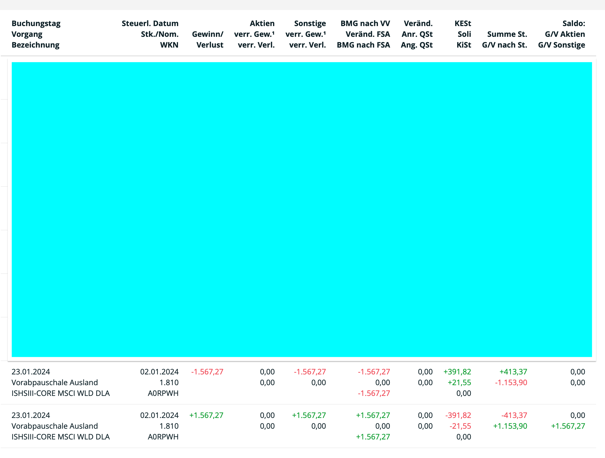Screen dimensions: 605x458
Task: Select the -1.153,90 amount
Action: point(511,382)
